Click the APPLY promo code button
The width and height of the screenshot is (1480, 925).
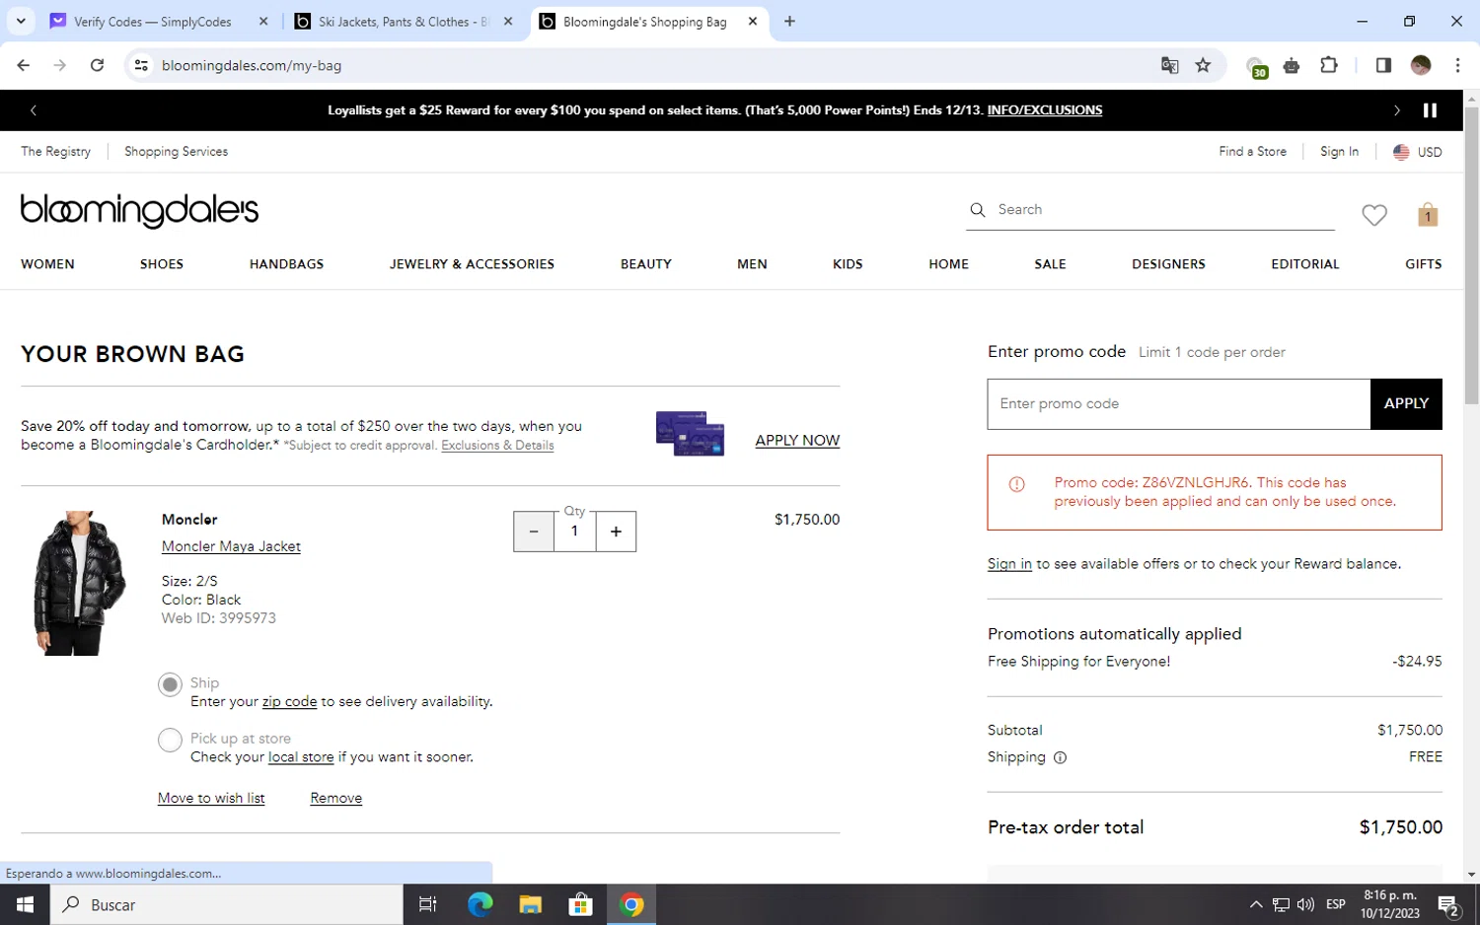pyautogui.click(x=1406, y=403)
